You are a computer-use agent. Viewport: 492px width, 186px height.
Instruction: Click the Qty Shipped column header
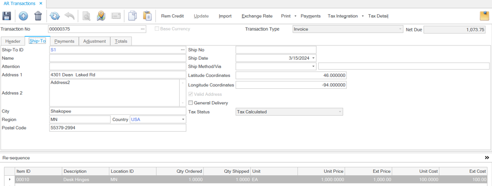pyautogui.click(x=227, y=171)
